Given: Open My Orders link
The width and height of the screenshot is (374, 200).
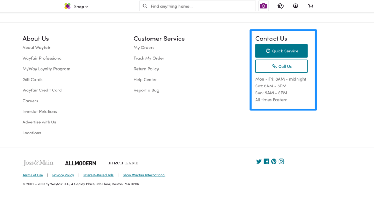Looking at the screenshot, I should [x=144, y=48].
